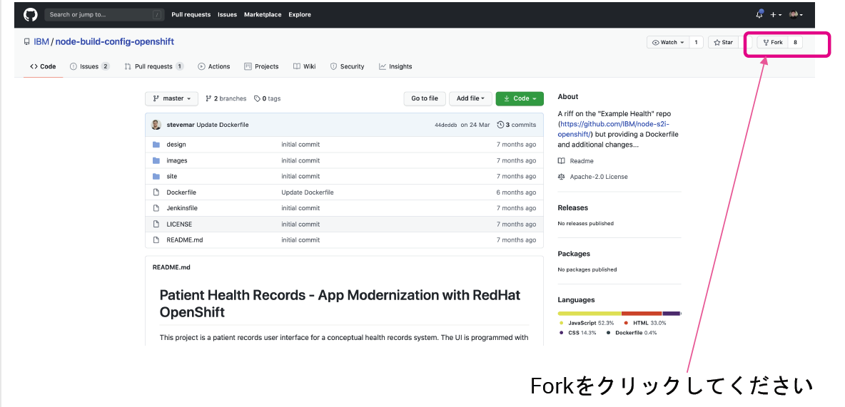Viewport: 845px width, 407px height.
Task: Click the GitHub octocat logo
Action: pyautogui.click(x=30, y=14)
